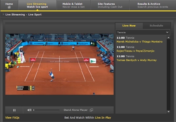Open the Live Streaming tab

click(x=37, y=5)
